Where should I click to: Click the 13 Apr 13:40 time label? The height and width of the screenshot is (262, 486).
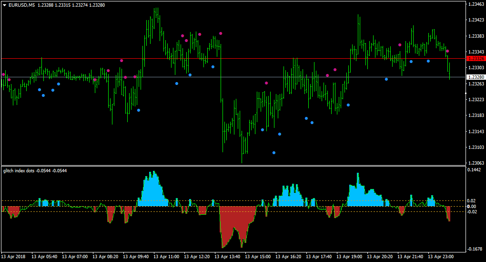tap(227, 257)
